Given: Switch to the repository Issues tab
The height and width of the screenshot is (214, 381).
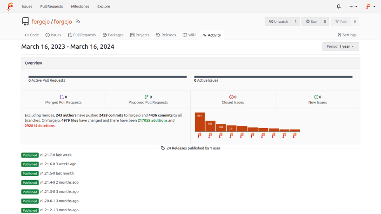Looking at the screenshot, I should 53,35.
